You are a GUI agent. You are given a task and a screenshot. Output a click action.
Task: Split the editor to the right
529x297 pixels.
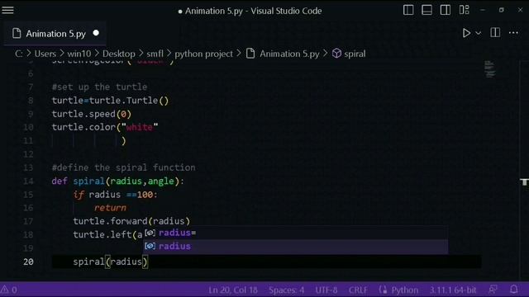point(495,33)
